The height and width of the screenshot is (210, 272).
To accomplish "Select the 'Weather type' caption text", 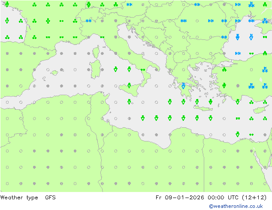I will point(19,198).
